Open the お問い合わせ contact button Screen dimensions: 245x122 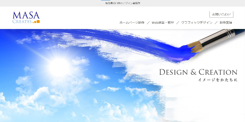point(221,14)
